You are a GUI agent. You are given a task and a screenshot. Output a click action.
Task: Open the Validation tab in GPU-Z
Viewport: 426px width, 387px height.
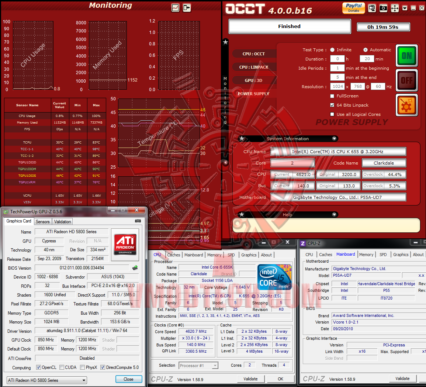point(62,221)
